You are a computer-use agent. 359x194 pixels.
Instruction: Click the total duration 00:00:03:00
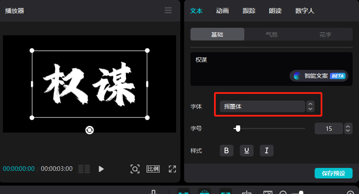point(56,169)
